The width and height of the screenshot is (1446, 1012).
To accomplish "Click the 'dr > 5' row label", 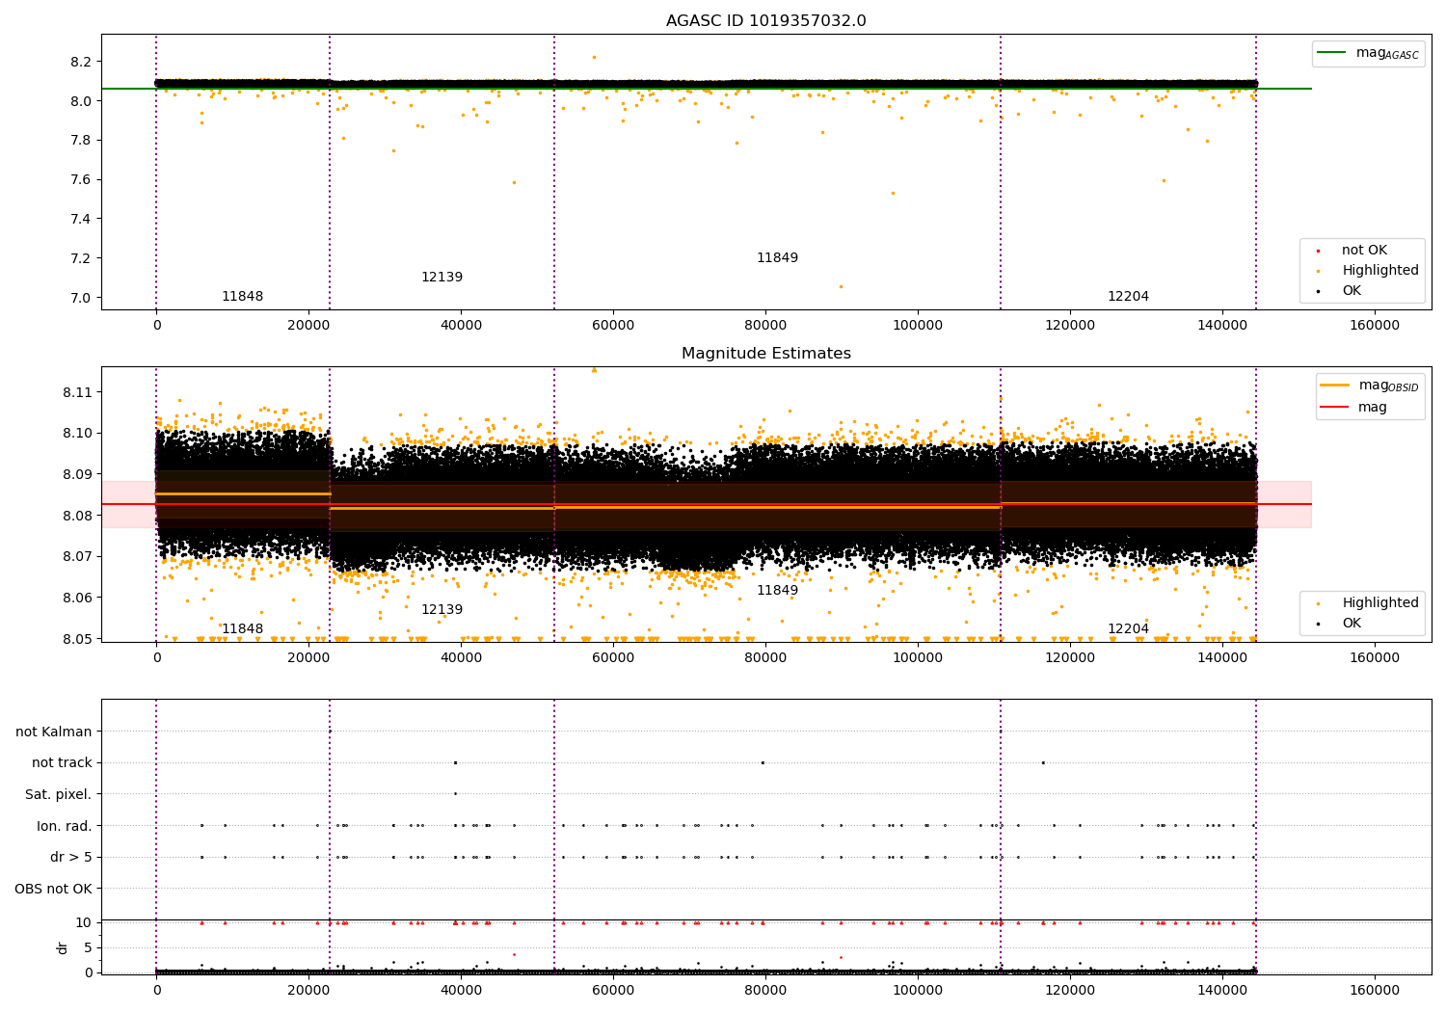I will click(x=71, y=858).
